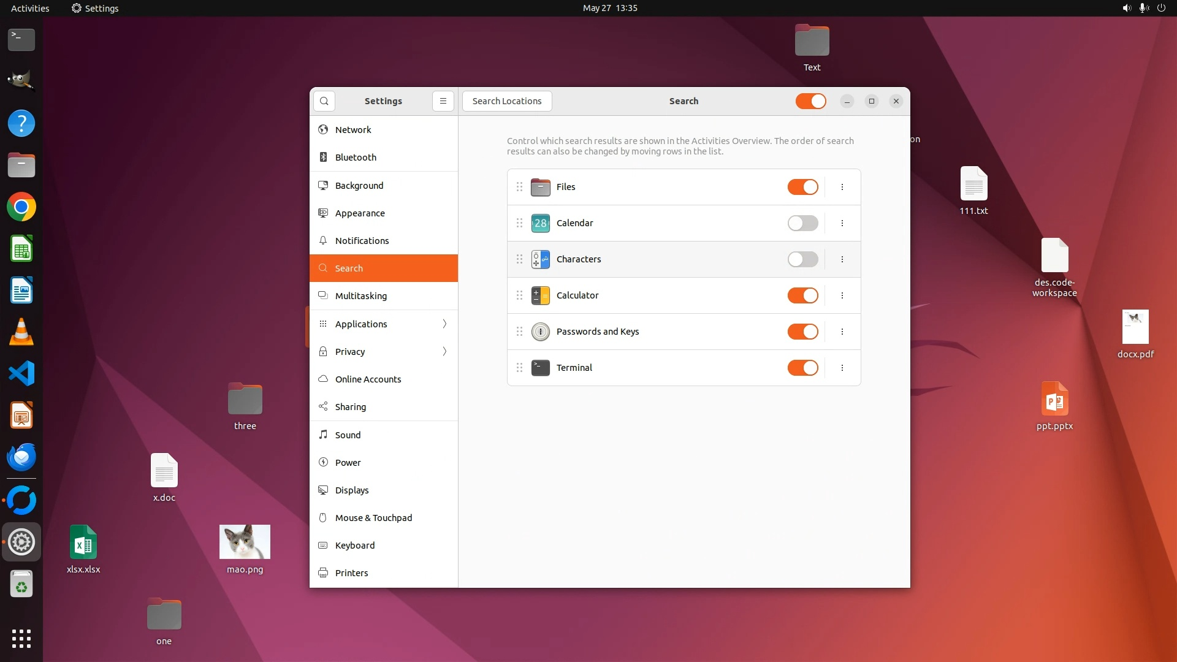The width and height of the screenshot is (1177, 662).
Task: Turn on Characters search toggle
Action: tap(802, 259)
